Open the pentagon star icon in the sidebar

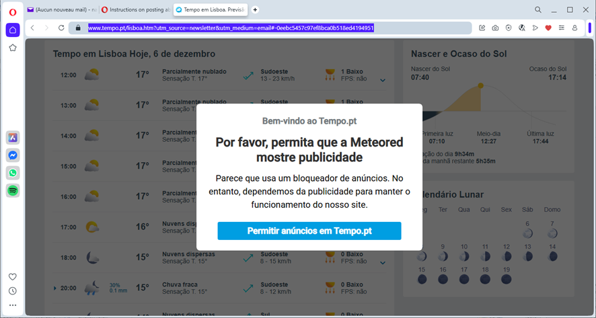click(x=13, y=48)
